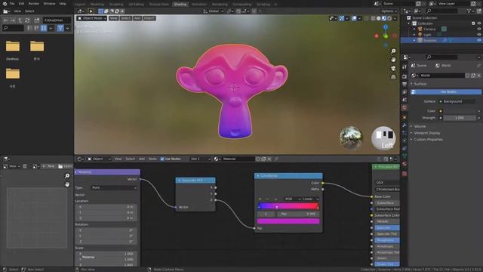
Task: Open the Render menu
Action: [34, 4]
